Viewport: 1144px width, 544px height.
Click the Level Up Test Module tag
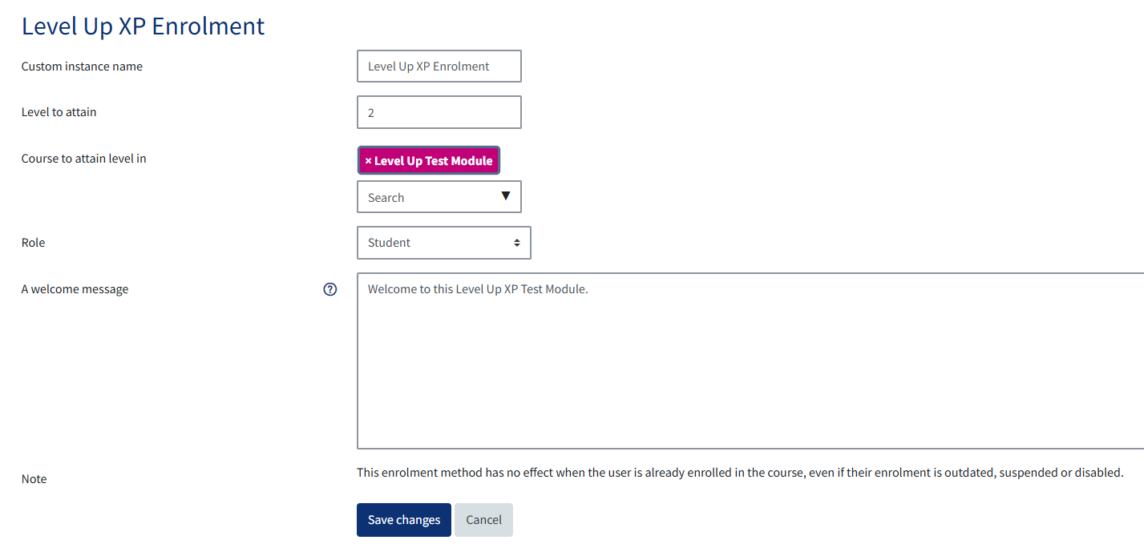pos(428,160)
